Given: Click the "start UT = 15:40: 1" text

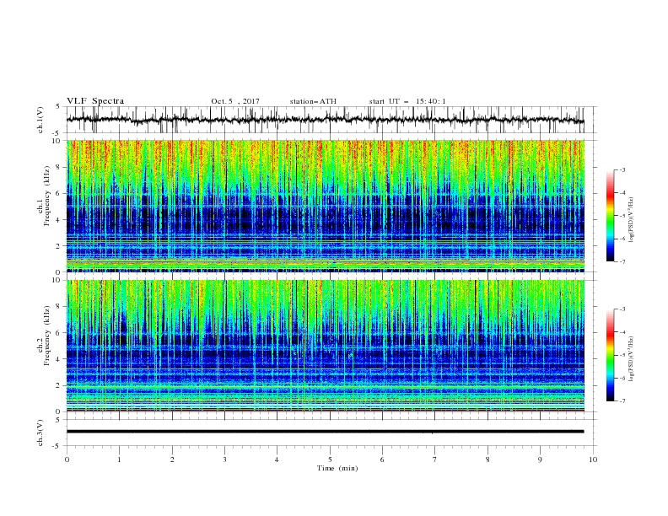Looking at the screenshot, I should [407, 101].
